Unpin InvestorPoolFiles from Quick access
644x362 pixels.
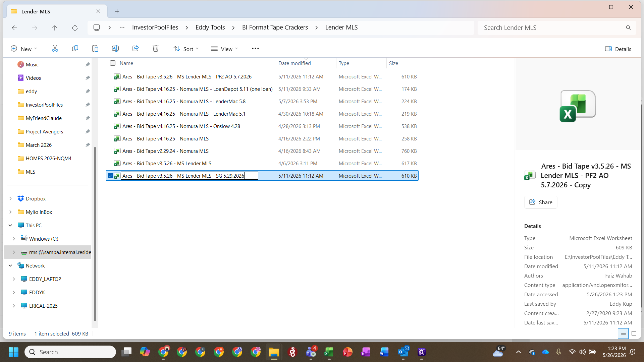[88, 105]
